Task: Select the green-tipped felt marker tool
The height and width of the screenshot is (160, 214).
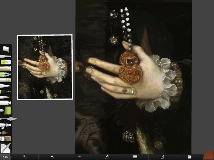Action: point(5,86)
